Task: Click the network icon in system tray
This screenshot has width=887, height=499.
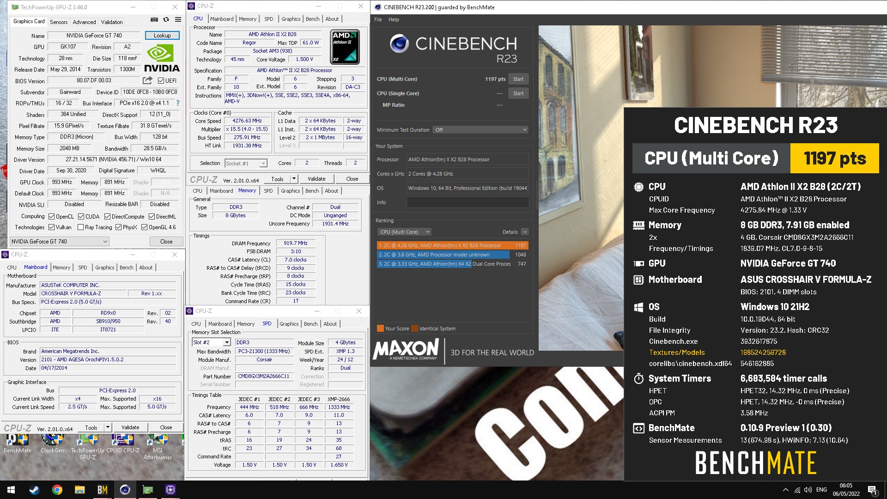Action: [x=797, y=490]
